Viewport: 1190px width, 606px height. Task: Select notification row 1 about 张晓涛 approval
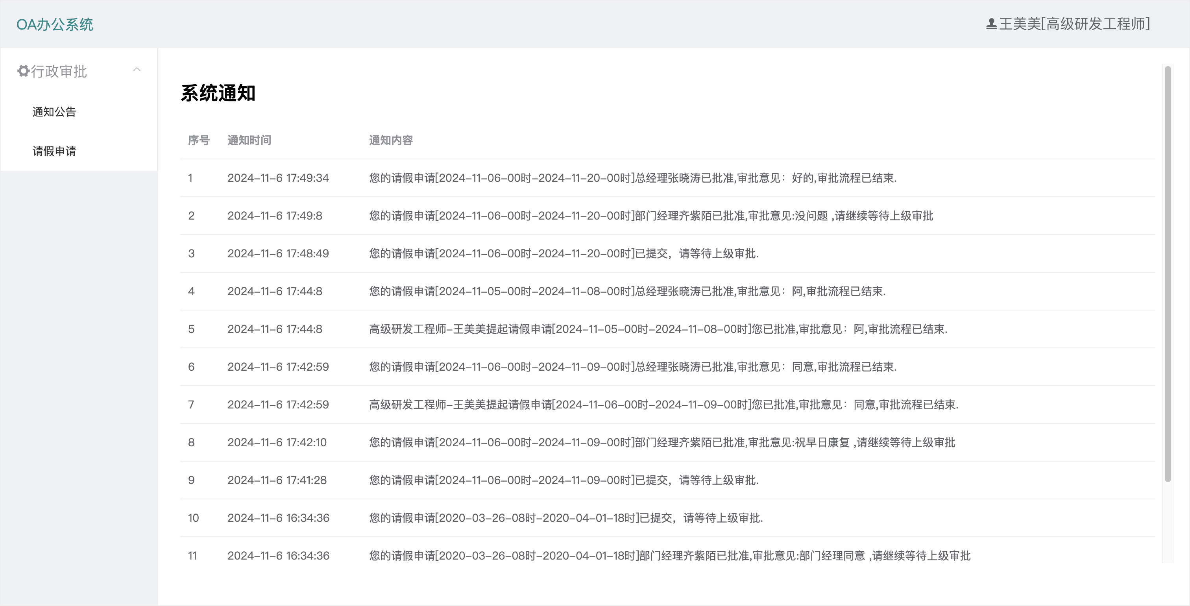point(632,178)
